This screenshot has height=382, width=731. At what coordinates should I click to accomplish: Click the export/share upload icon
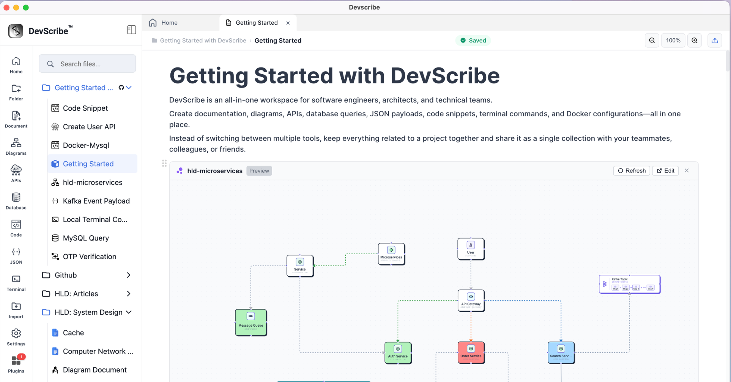[x=715, y=41]
